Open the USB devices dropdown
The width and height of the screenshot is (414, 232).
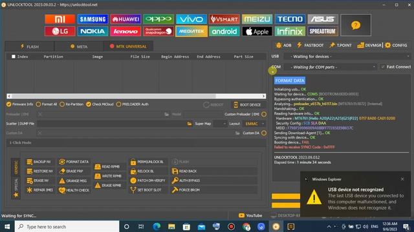pyautogui.click(x=347, y=56)
